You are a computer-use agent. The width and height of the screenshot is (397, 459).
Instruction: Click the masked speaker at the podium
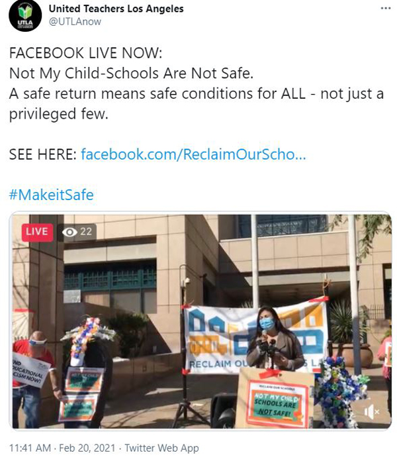(274, 338)
